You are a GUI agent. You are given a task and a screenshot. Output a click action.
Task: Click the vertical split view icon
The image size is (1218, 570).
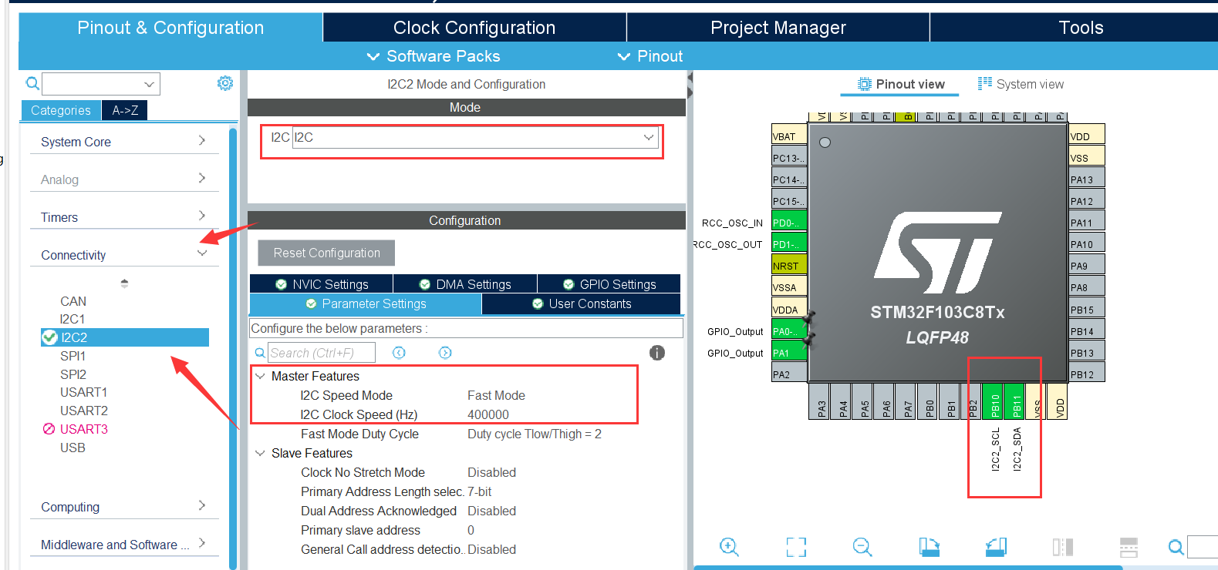(x=1063, y=547)
